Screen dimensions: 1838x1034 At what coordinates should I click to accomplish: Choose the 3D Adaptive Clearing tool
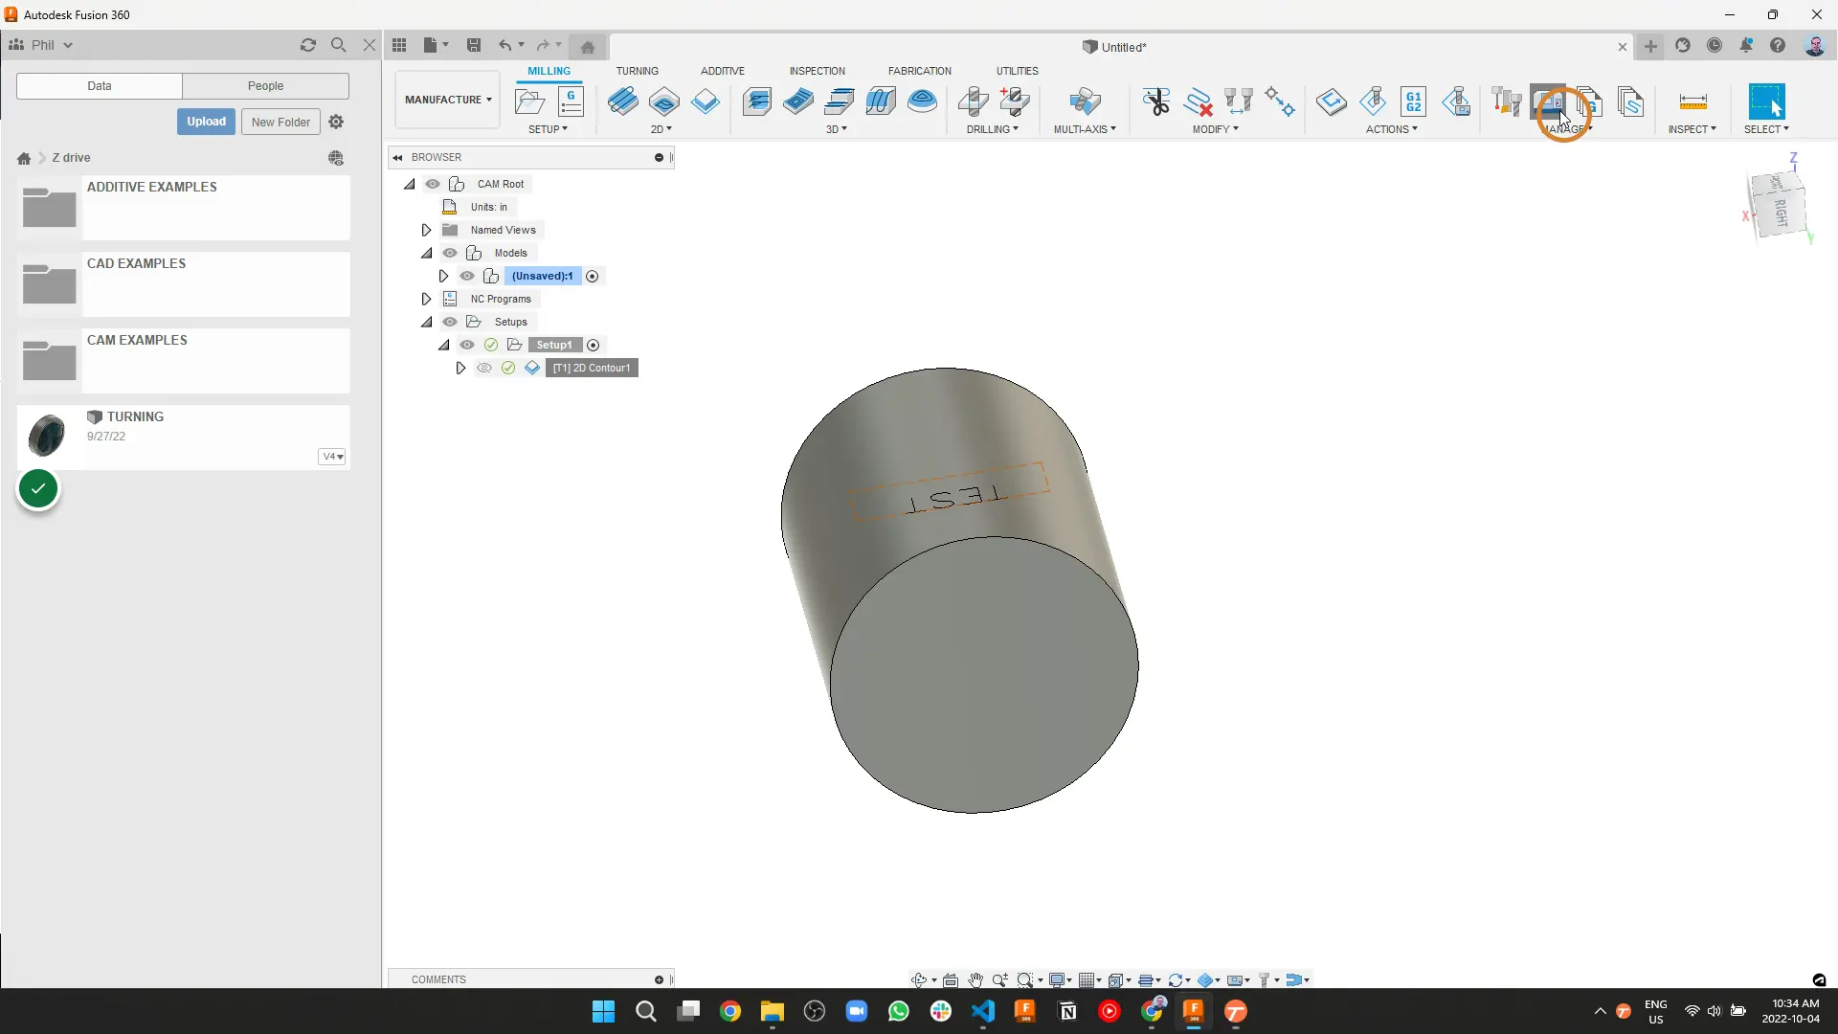757,101
